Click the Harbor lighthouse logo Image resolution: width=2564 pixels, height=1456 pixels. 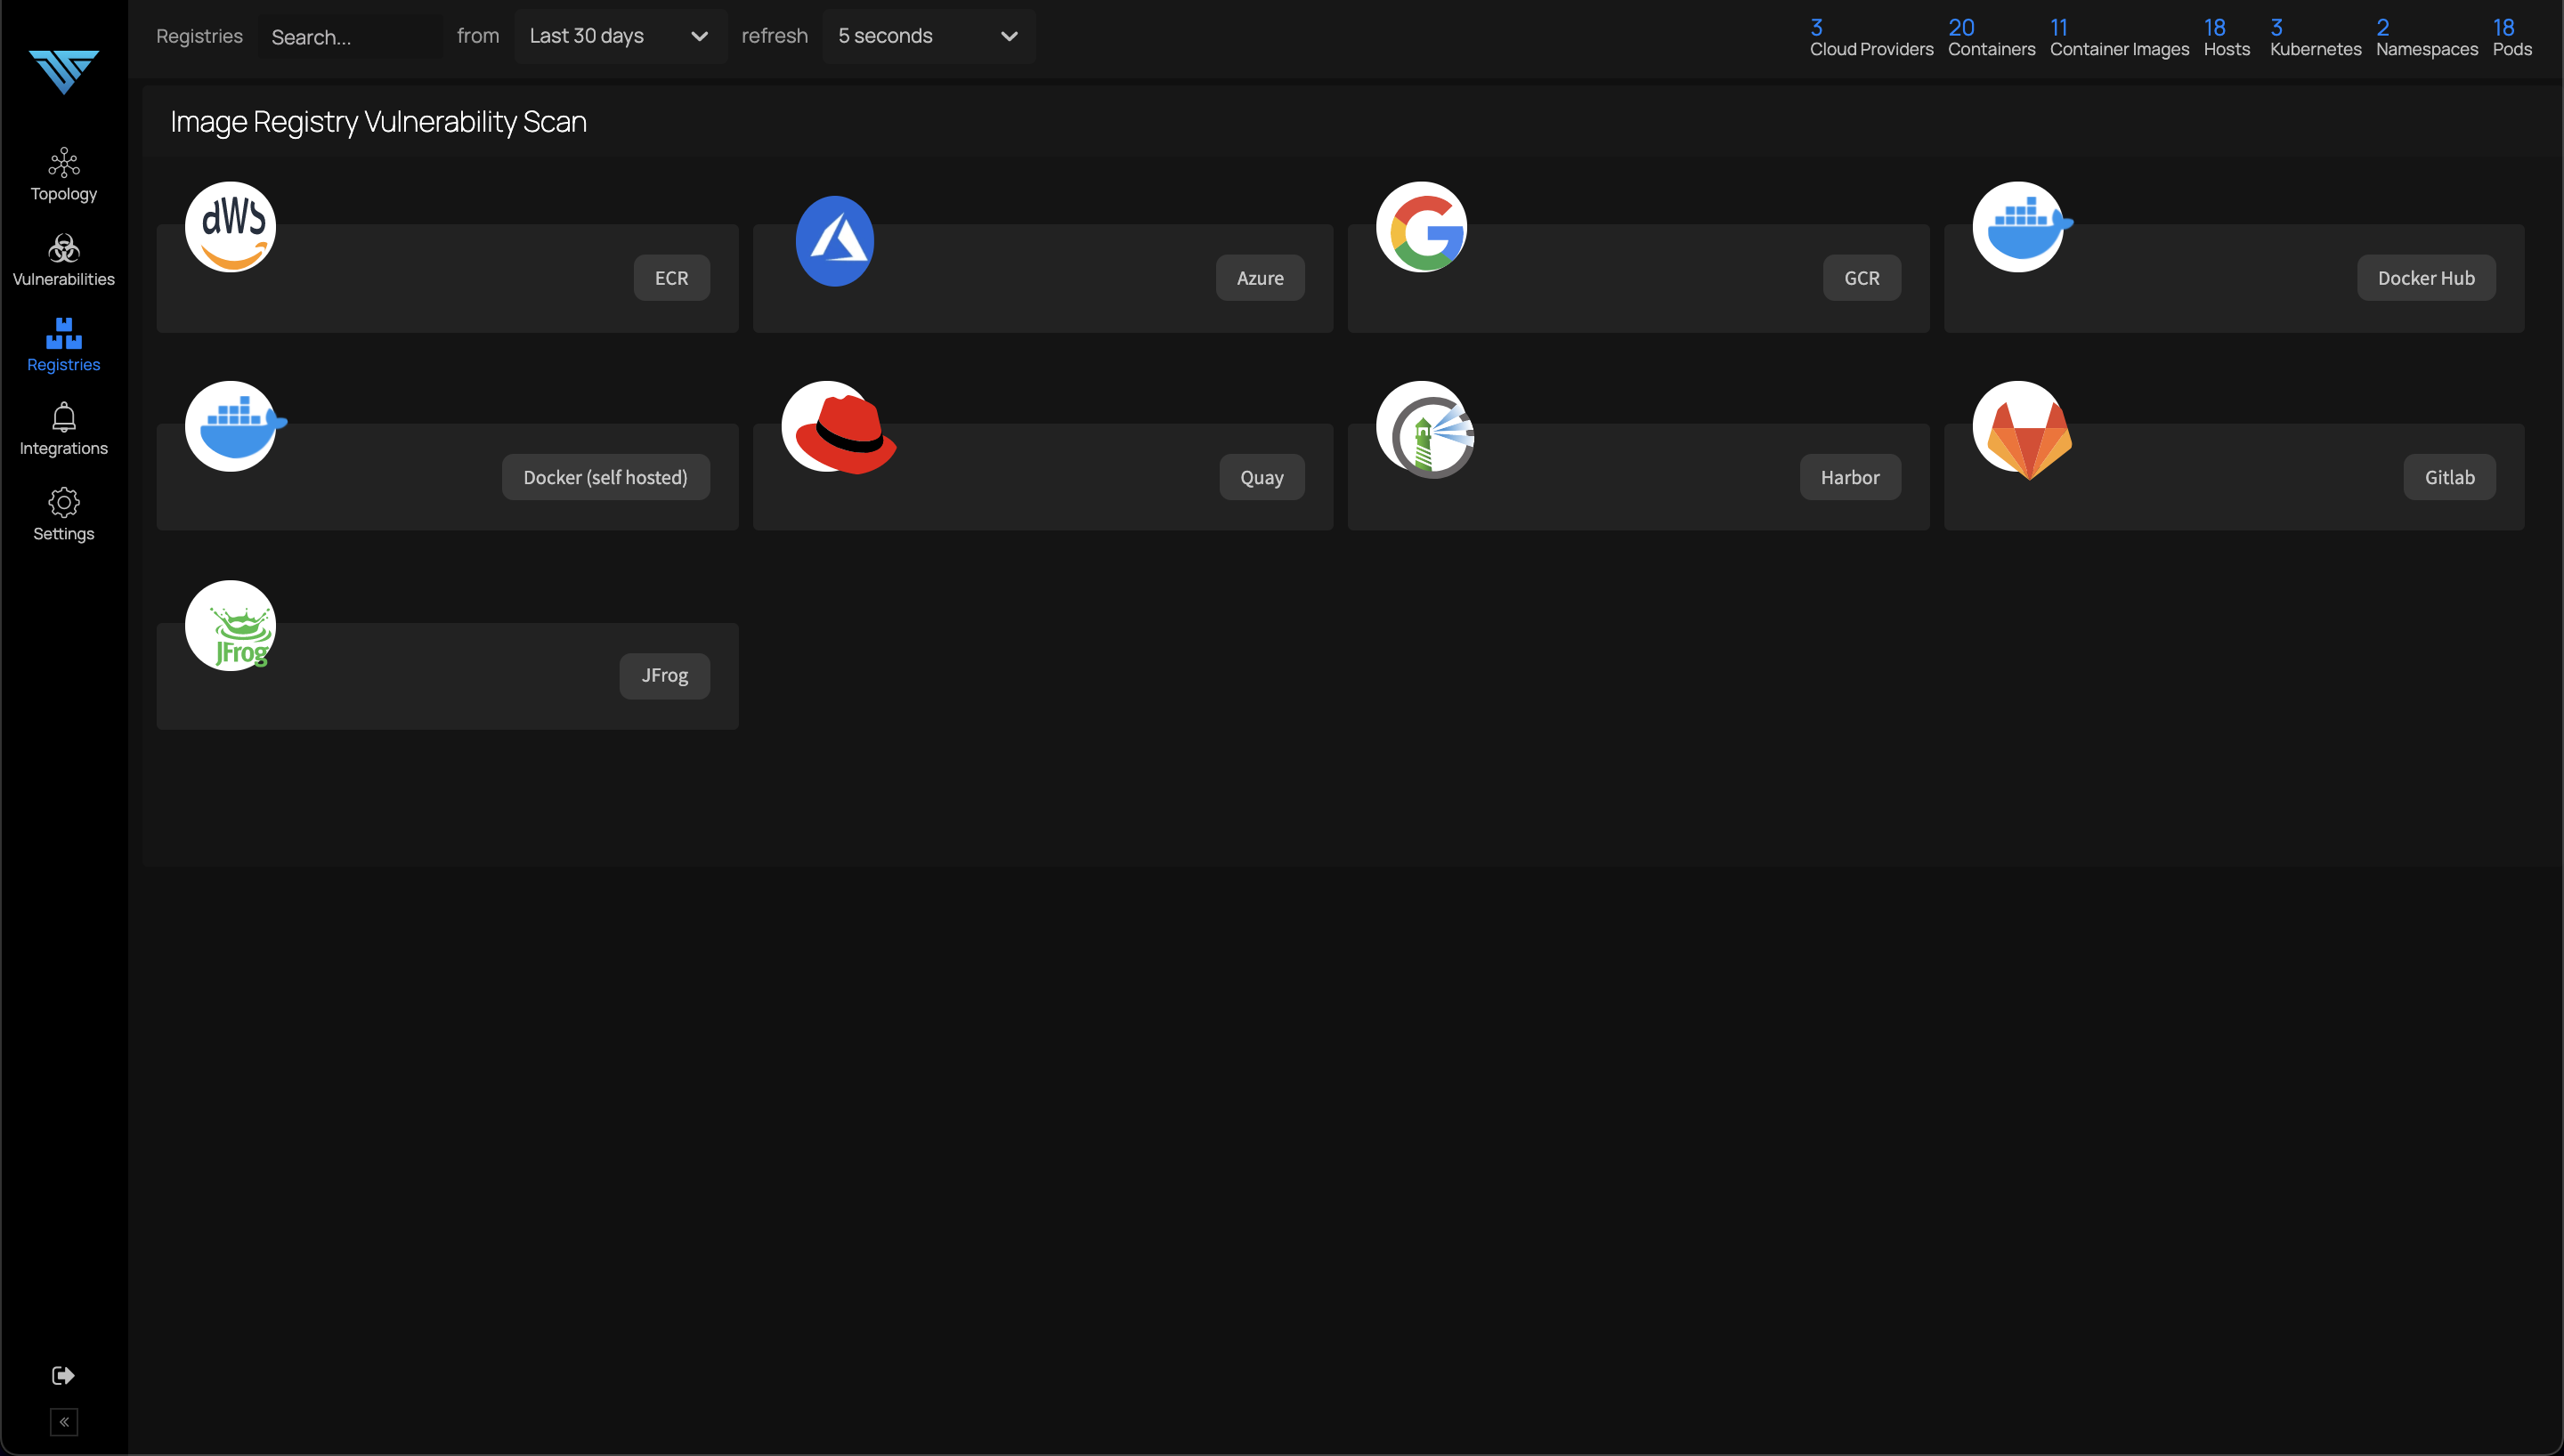pos(1425,429)
